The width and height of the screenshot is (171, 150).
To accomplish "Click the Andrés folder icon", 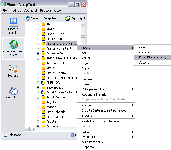I will click(44, 68).
